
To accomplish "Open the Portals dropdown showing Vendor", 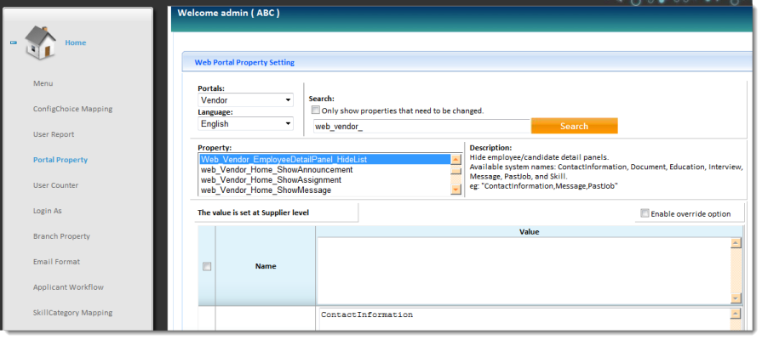I will point(245,100).
